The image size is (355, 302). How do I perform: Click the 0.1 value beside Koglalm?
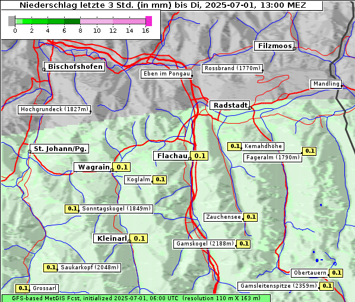coord(160,180)
